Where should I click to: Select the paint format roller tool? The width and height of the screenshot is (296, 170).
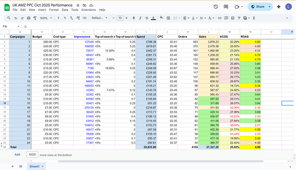tap(35, 18)
